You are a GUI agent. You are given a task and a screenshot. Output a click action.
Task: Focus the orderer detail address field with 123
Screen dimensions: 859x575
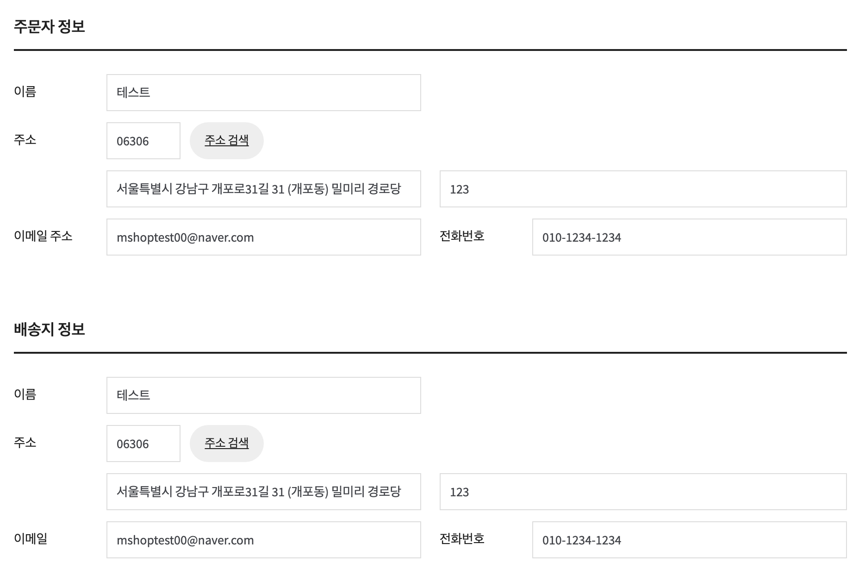642,189
